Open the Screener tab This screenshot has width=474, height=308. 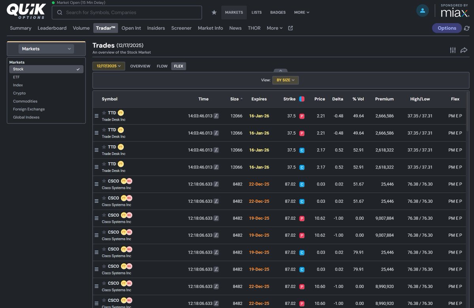pos(181,28)
